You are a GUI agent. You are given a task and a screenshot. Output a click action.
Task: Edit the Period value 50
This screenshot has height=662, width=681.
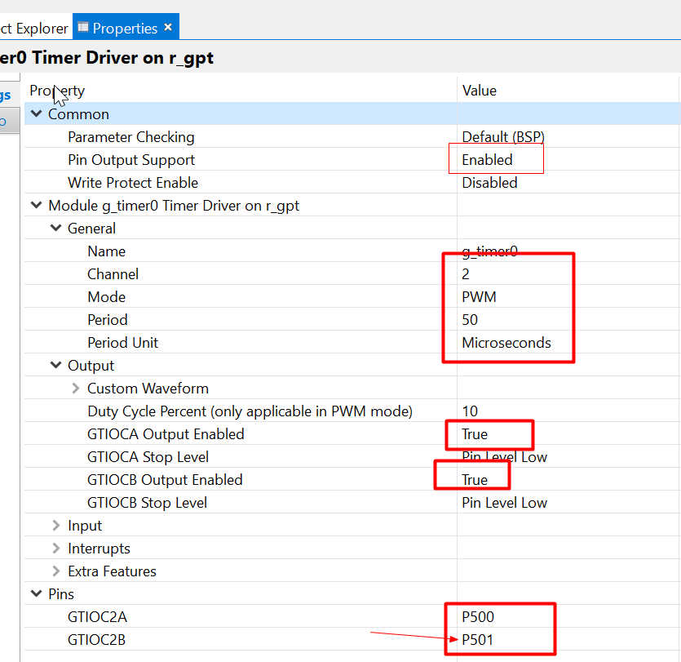tap(470, 320)
